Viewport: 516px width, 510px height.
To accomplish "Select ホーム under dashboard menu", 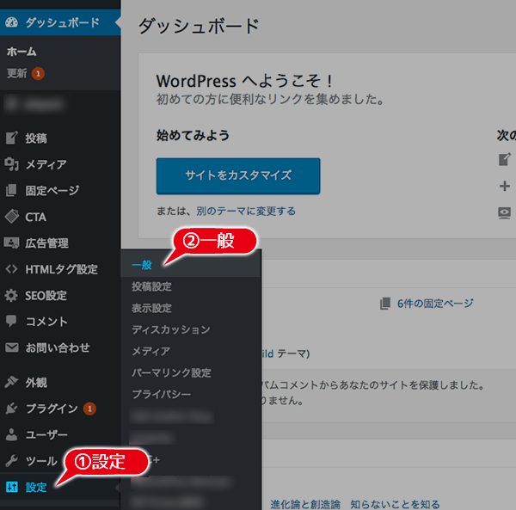I will pos(21,52).
